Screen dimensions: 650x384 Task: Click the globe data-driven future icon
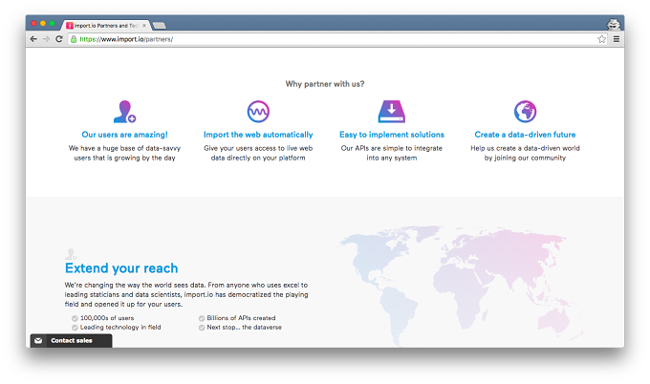(x=525, y=112)
